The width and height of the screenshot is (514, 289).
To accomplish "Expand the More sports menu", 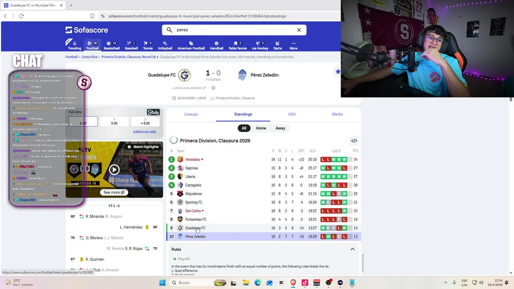I will tap(294, 45).
